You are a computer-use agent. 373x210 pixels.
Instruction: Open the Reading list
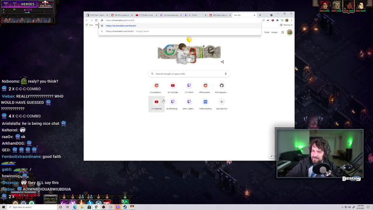pyautogui.click(x=286, y=25)
